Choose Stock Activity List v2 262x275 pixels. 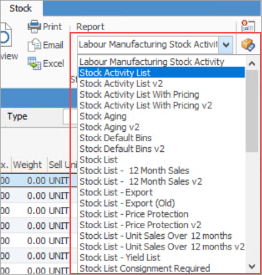162,84
